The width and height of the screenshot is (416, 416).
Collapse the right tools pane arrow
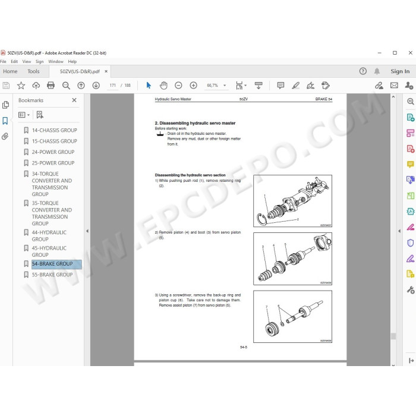[399, 231]
